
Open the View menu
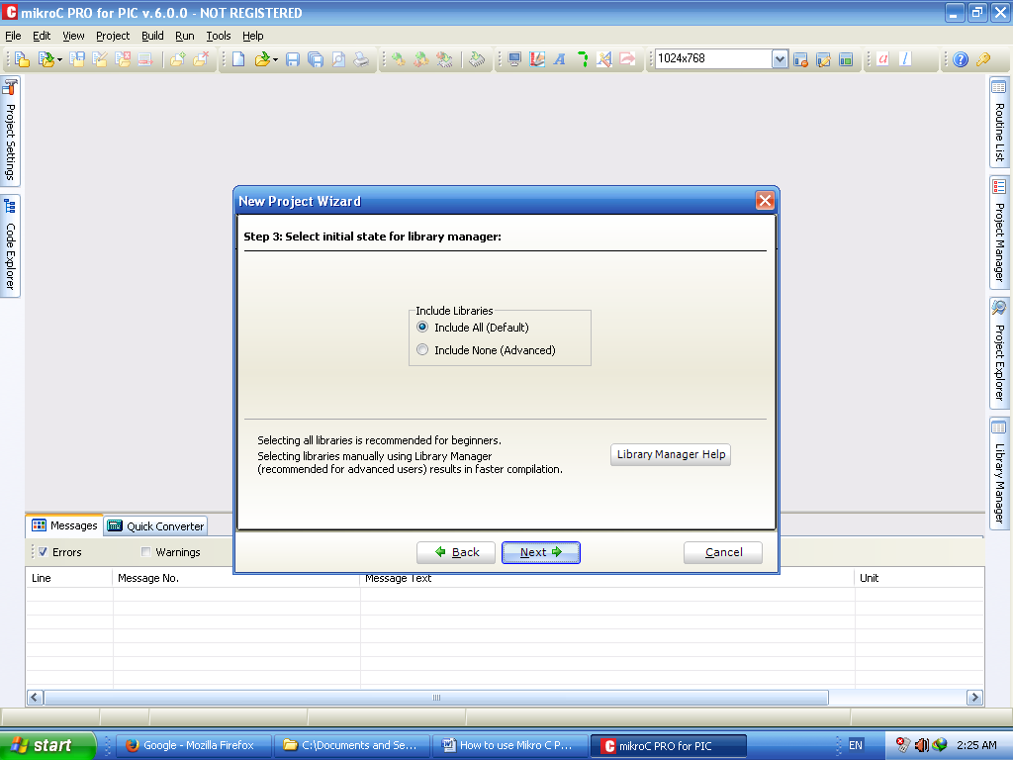73,36
